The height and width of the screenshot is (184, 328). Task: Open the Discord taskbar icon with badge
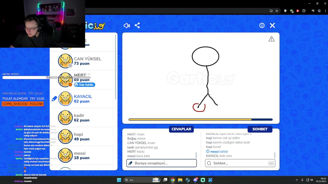pyautogui.click(x=196, y=180)
